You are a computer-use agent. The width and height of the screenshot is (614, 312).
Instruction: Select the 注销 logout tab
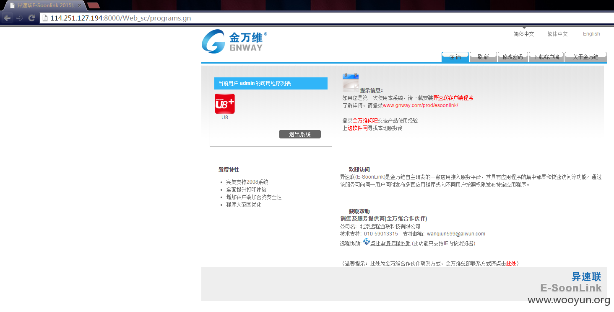455,57
